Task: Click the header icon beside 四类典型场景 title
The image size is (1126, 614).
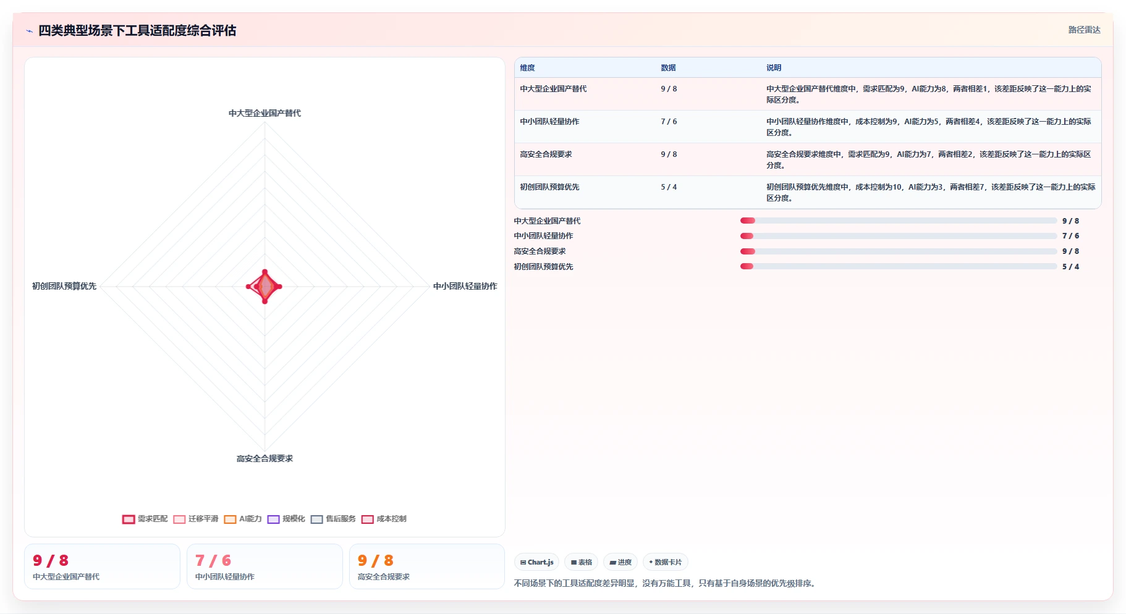Action: tap(29, 31)
